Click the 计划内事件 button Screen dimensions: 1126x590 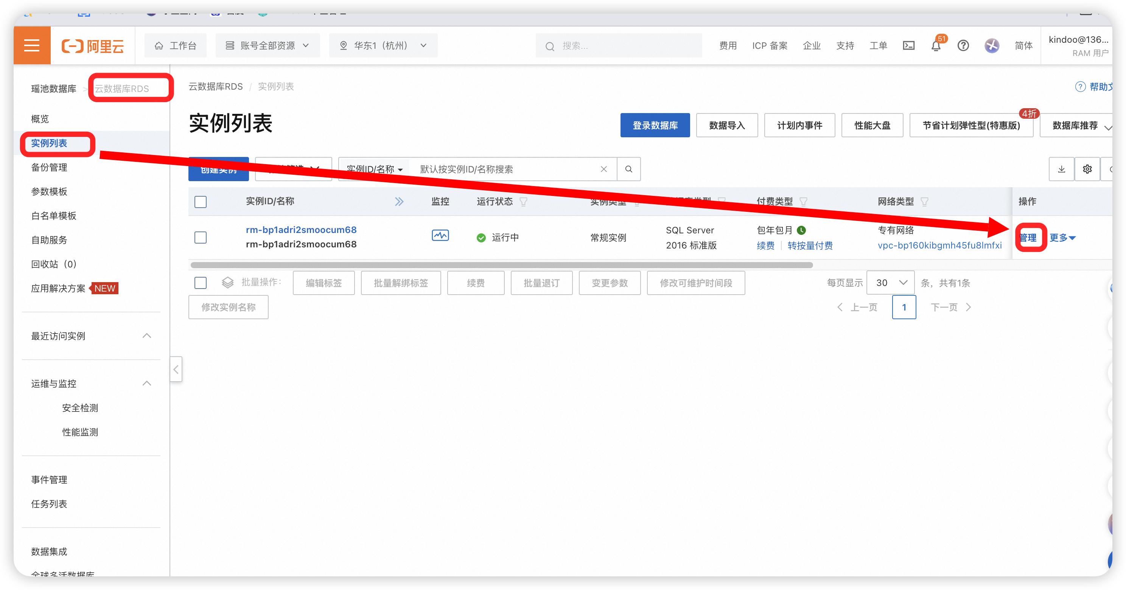click(x=799, y=126)
